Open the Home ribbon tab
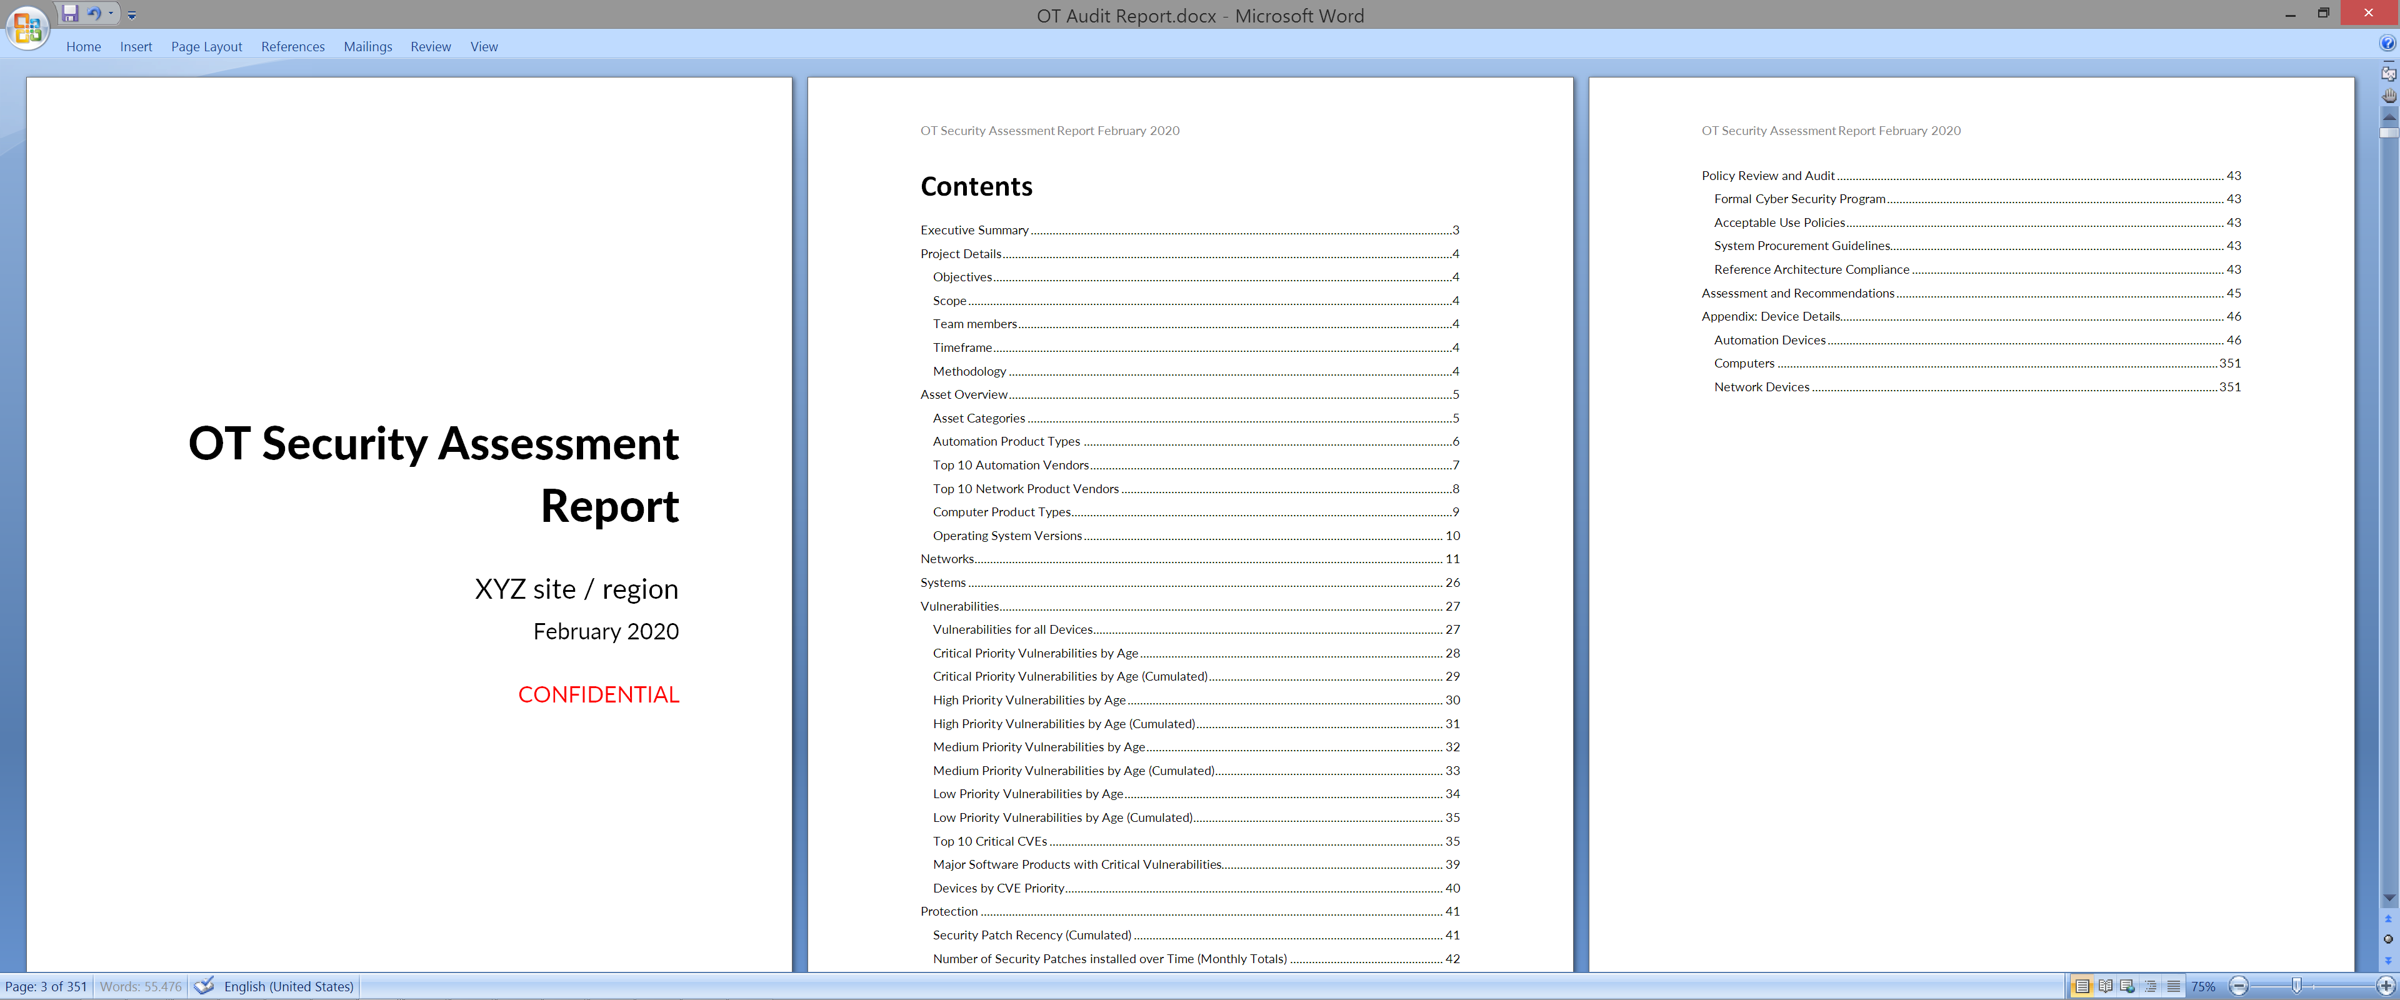 pyautogui.click(x=83, y=47)
